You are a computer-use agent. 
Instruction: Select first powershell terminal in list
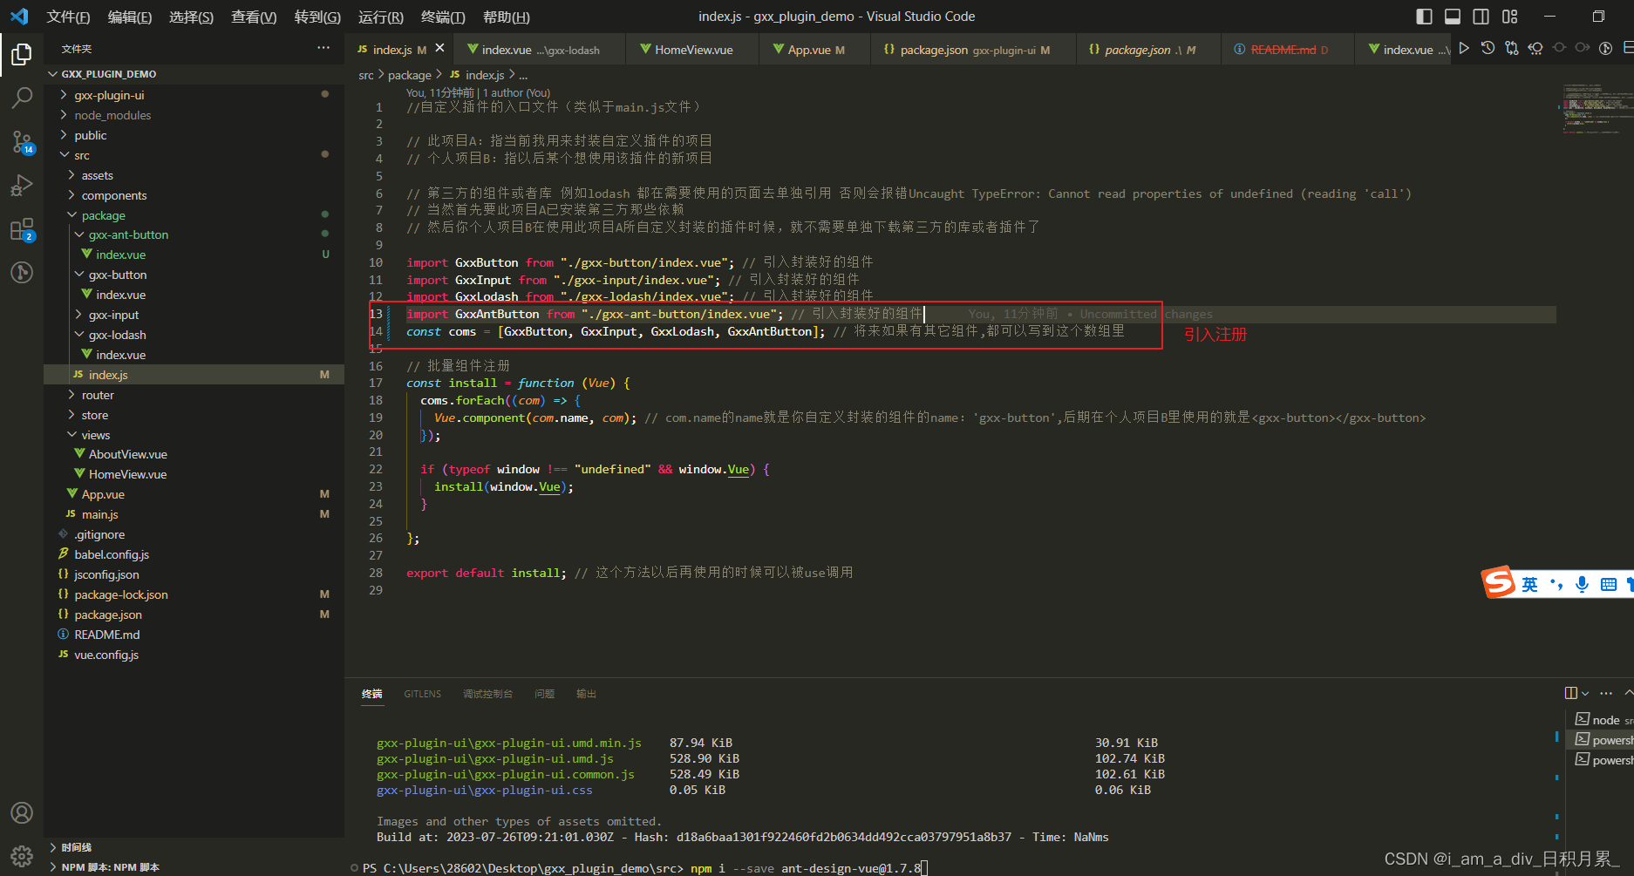(x=1602, y=740)
